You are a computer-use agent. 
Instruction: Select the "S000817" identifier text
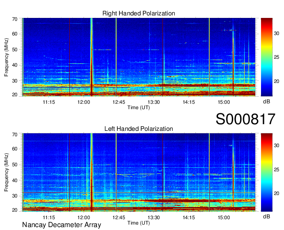pyautogui.click(x=246, y=119)
